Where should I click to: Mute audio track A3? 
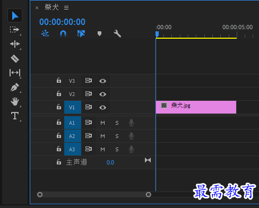click(x=102, y=150)
